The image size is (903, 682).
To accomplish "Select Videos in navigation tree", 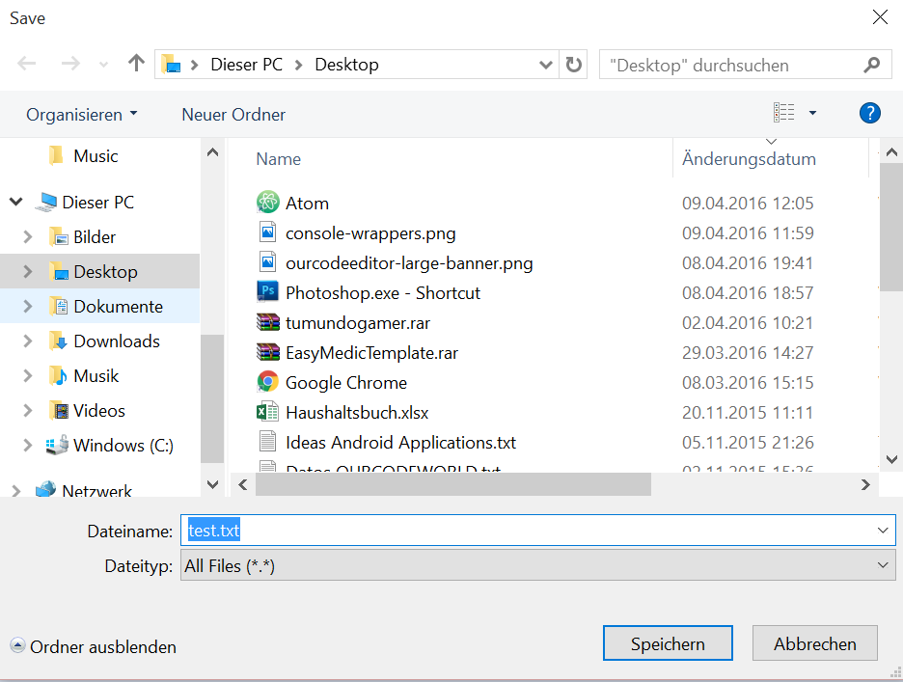I will 99,410.
